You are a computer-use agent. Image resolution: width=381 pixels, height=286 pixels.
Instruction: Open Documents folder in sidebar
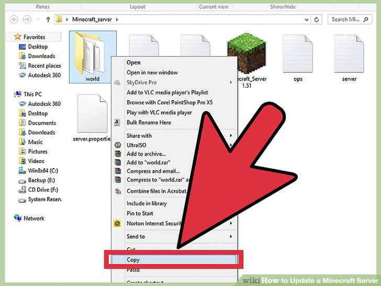point(42,123)
